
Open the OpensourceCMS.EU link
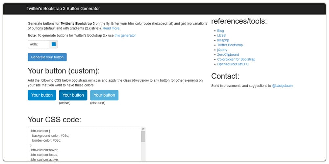pos(233,64)
